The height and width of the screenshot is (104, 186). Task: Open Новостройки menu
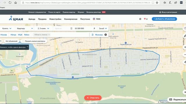55,19
